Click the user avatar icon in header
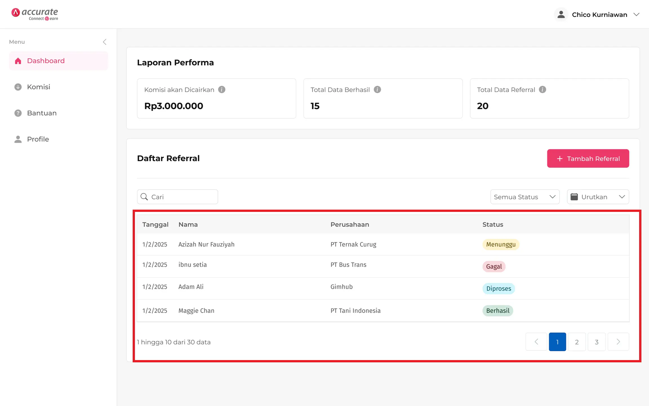This screenshot has height=406, width=649. point(561,15)
